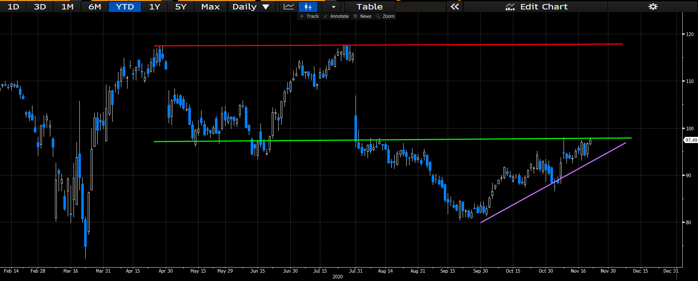This screenshot has width=698, height=281.
Task: Click the Oct 15 date label
Action: (x=513, y=271)
